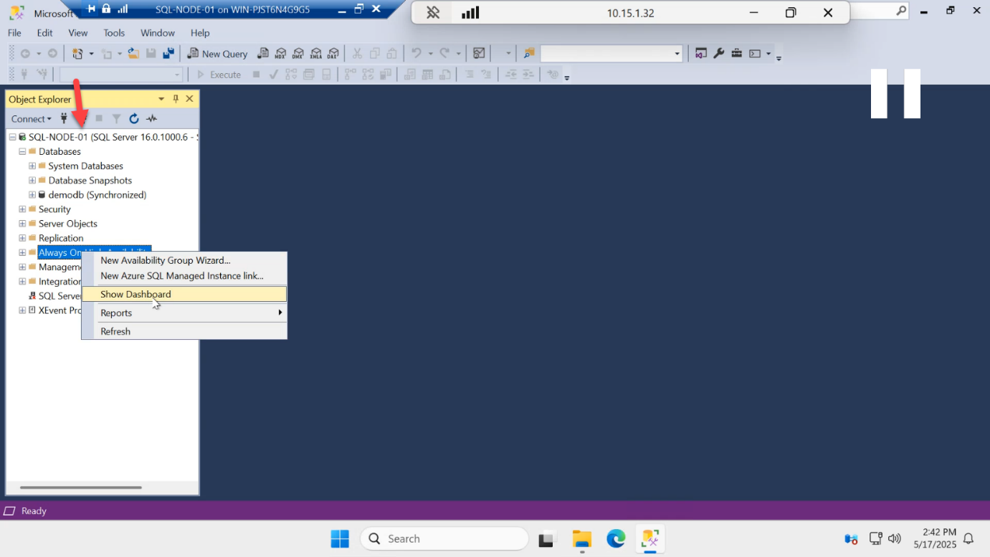Choose Refresh in the context menu

[x=184, y=331]
